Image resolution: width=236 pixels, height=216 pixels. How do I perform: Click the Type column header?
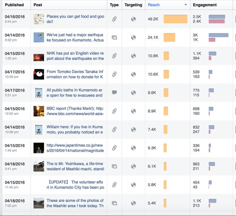(114, 5)
